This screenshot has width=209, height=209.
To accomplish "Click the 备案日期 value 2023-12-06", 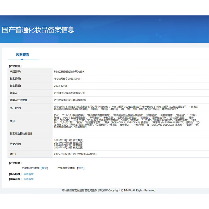I will click(61, 86).
